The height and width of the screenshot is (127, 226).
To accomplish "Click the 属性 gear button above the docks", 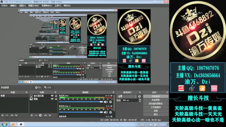I will pyautogui.click(x=38, y=87).
